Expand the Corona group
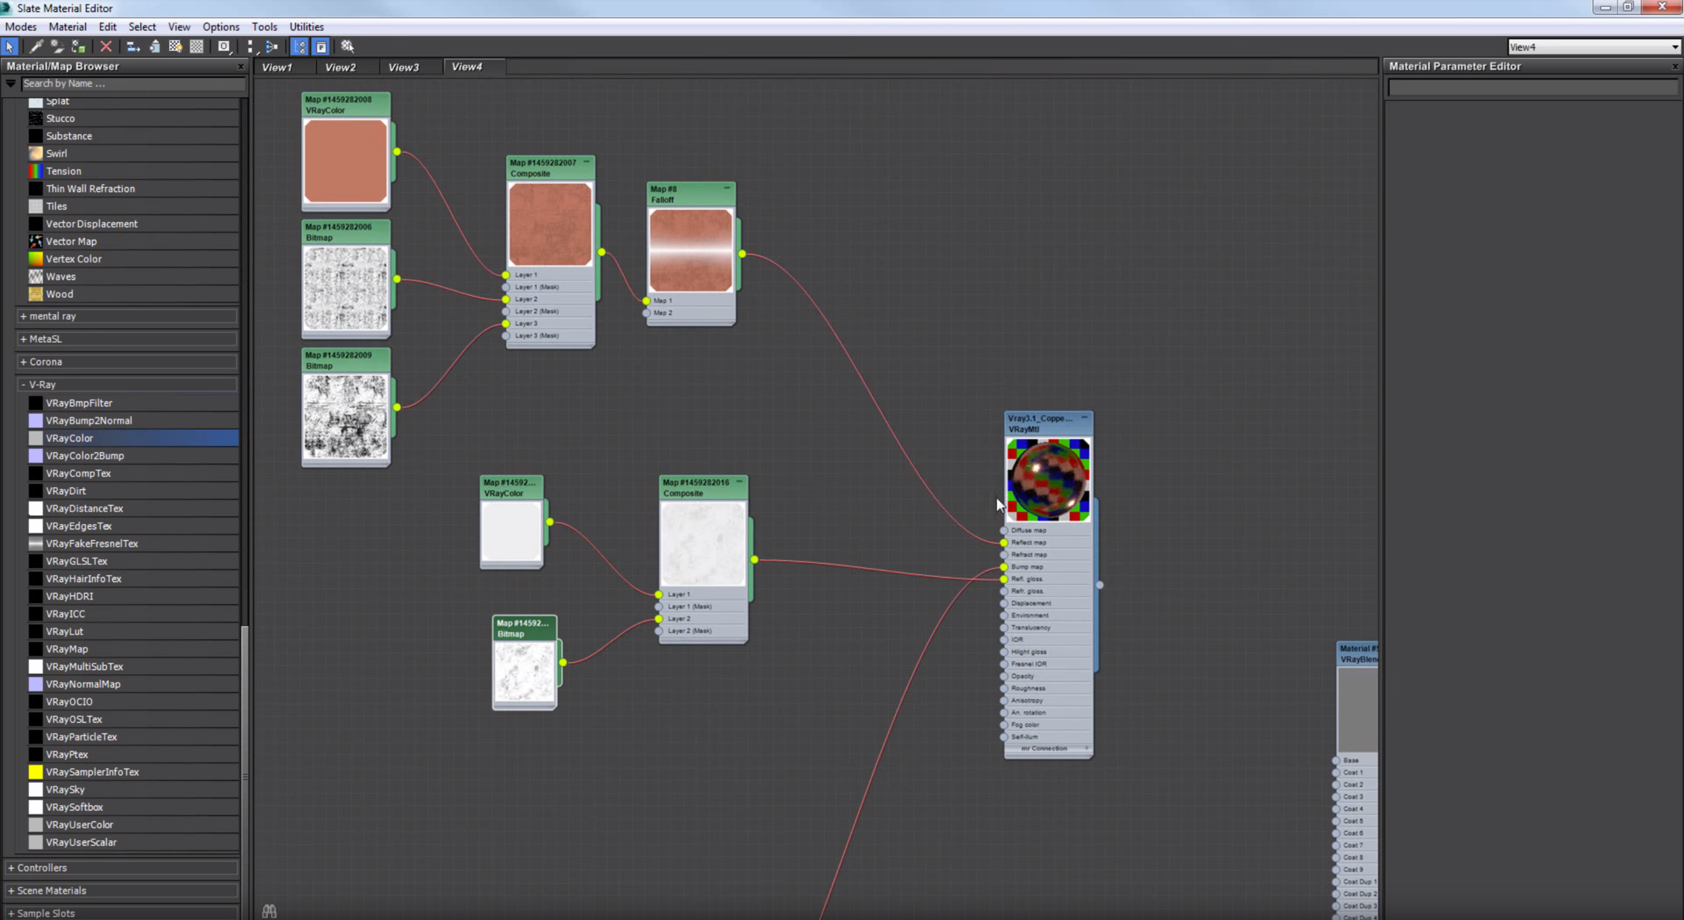Screen dimensions: 1684x920 coord(127,362)
